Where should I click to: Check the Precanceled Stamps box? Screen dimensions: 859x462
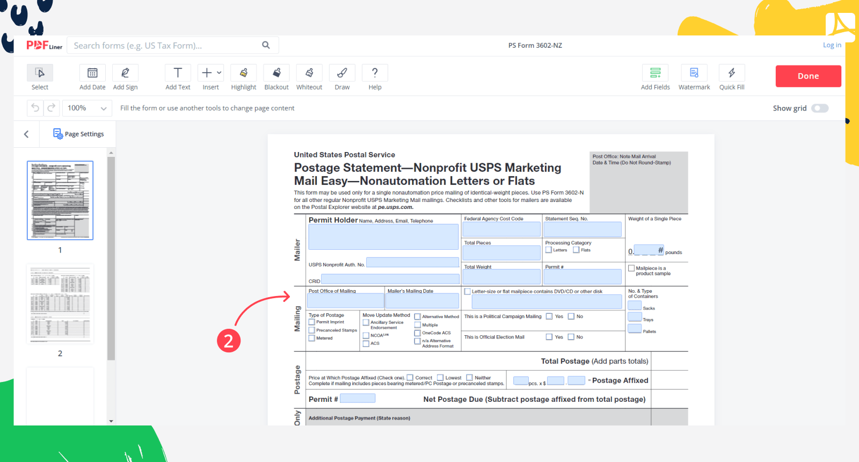click(x=312, y=330)
